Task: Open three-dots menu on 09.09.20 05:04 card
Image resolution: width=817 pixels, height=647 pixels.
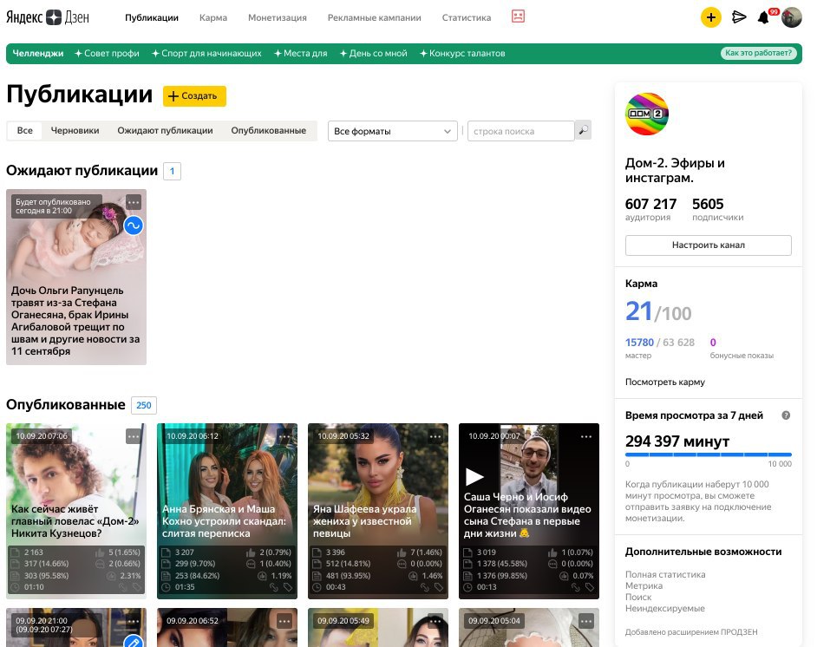Action: (586, 621)
